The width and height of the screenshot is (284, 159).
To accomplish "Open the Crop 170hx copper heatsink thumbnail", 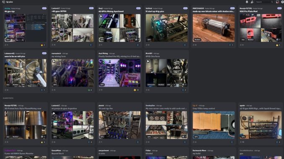I will [x=214, y=125].
